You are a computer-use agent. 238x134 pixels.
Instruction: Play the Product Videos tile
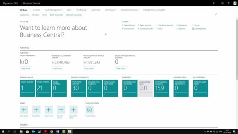click(x=89, y=110)
